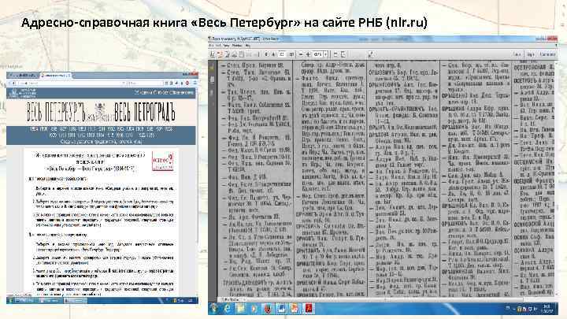Image resolution: width=567 pixels, height=319 pixels.
Task: Click the previous page arrow in PDF toolbar
Action: click(266, 54)
